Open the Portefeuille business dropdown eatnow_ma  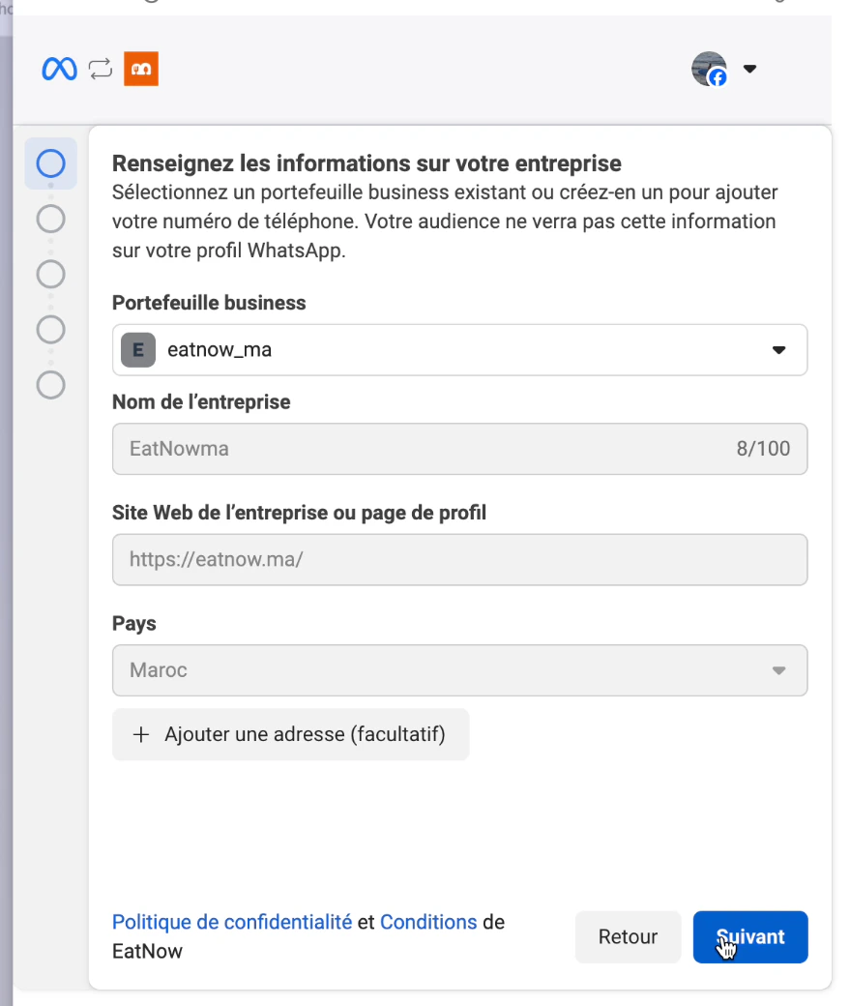coord(460,349)
